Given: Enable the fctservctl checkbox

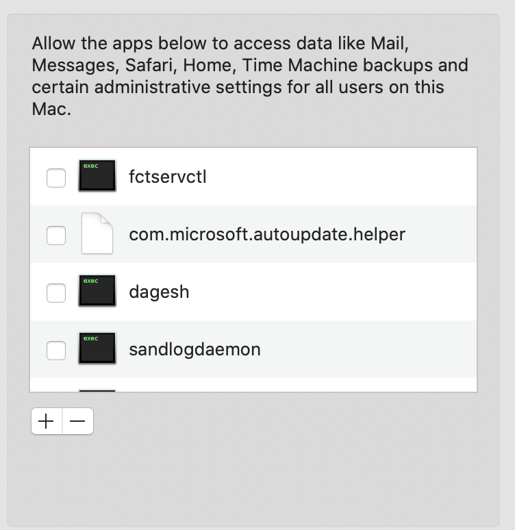Looking at the screenshot, I should tap(56, 178).
